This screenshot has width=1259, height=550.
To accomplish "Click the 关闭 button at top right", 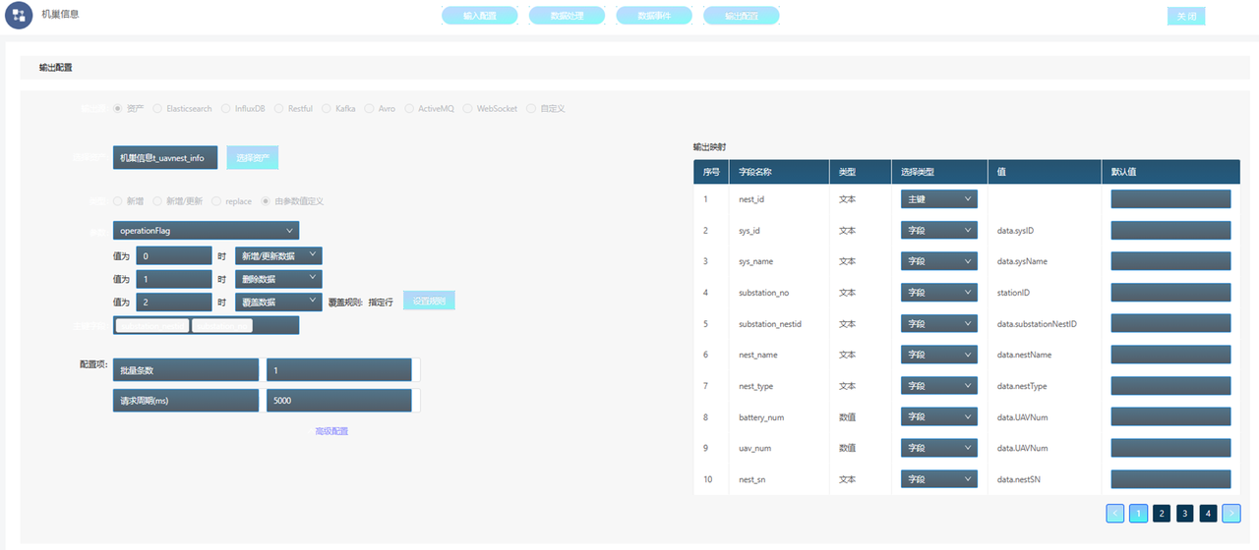I will [x=1185, y=16].
